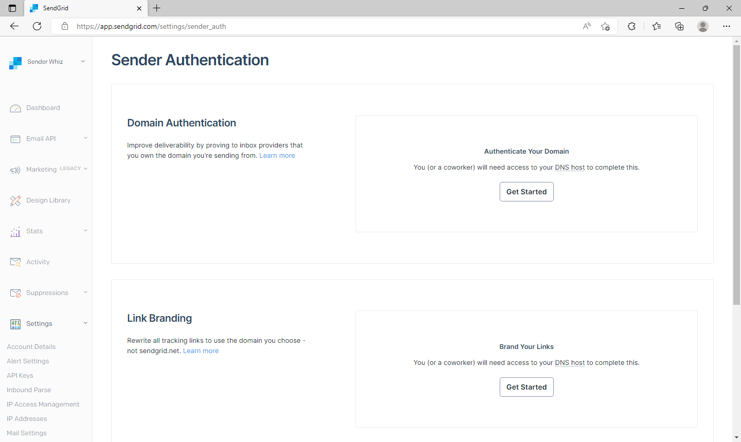Click the Activity envelope icon
Screen dimensions: 741x442
click(x=15, y=263)
